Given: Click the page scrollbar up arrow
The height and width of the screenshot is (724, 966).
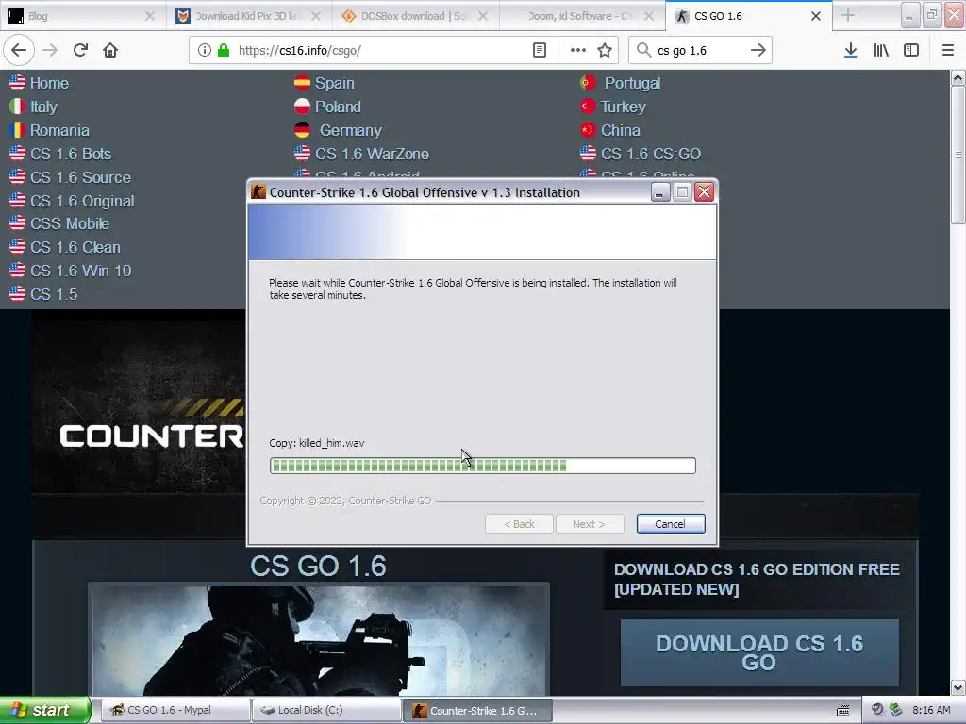Looking at the screenshot, I should pyautogui.click(x=958, y=77).
